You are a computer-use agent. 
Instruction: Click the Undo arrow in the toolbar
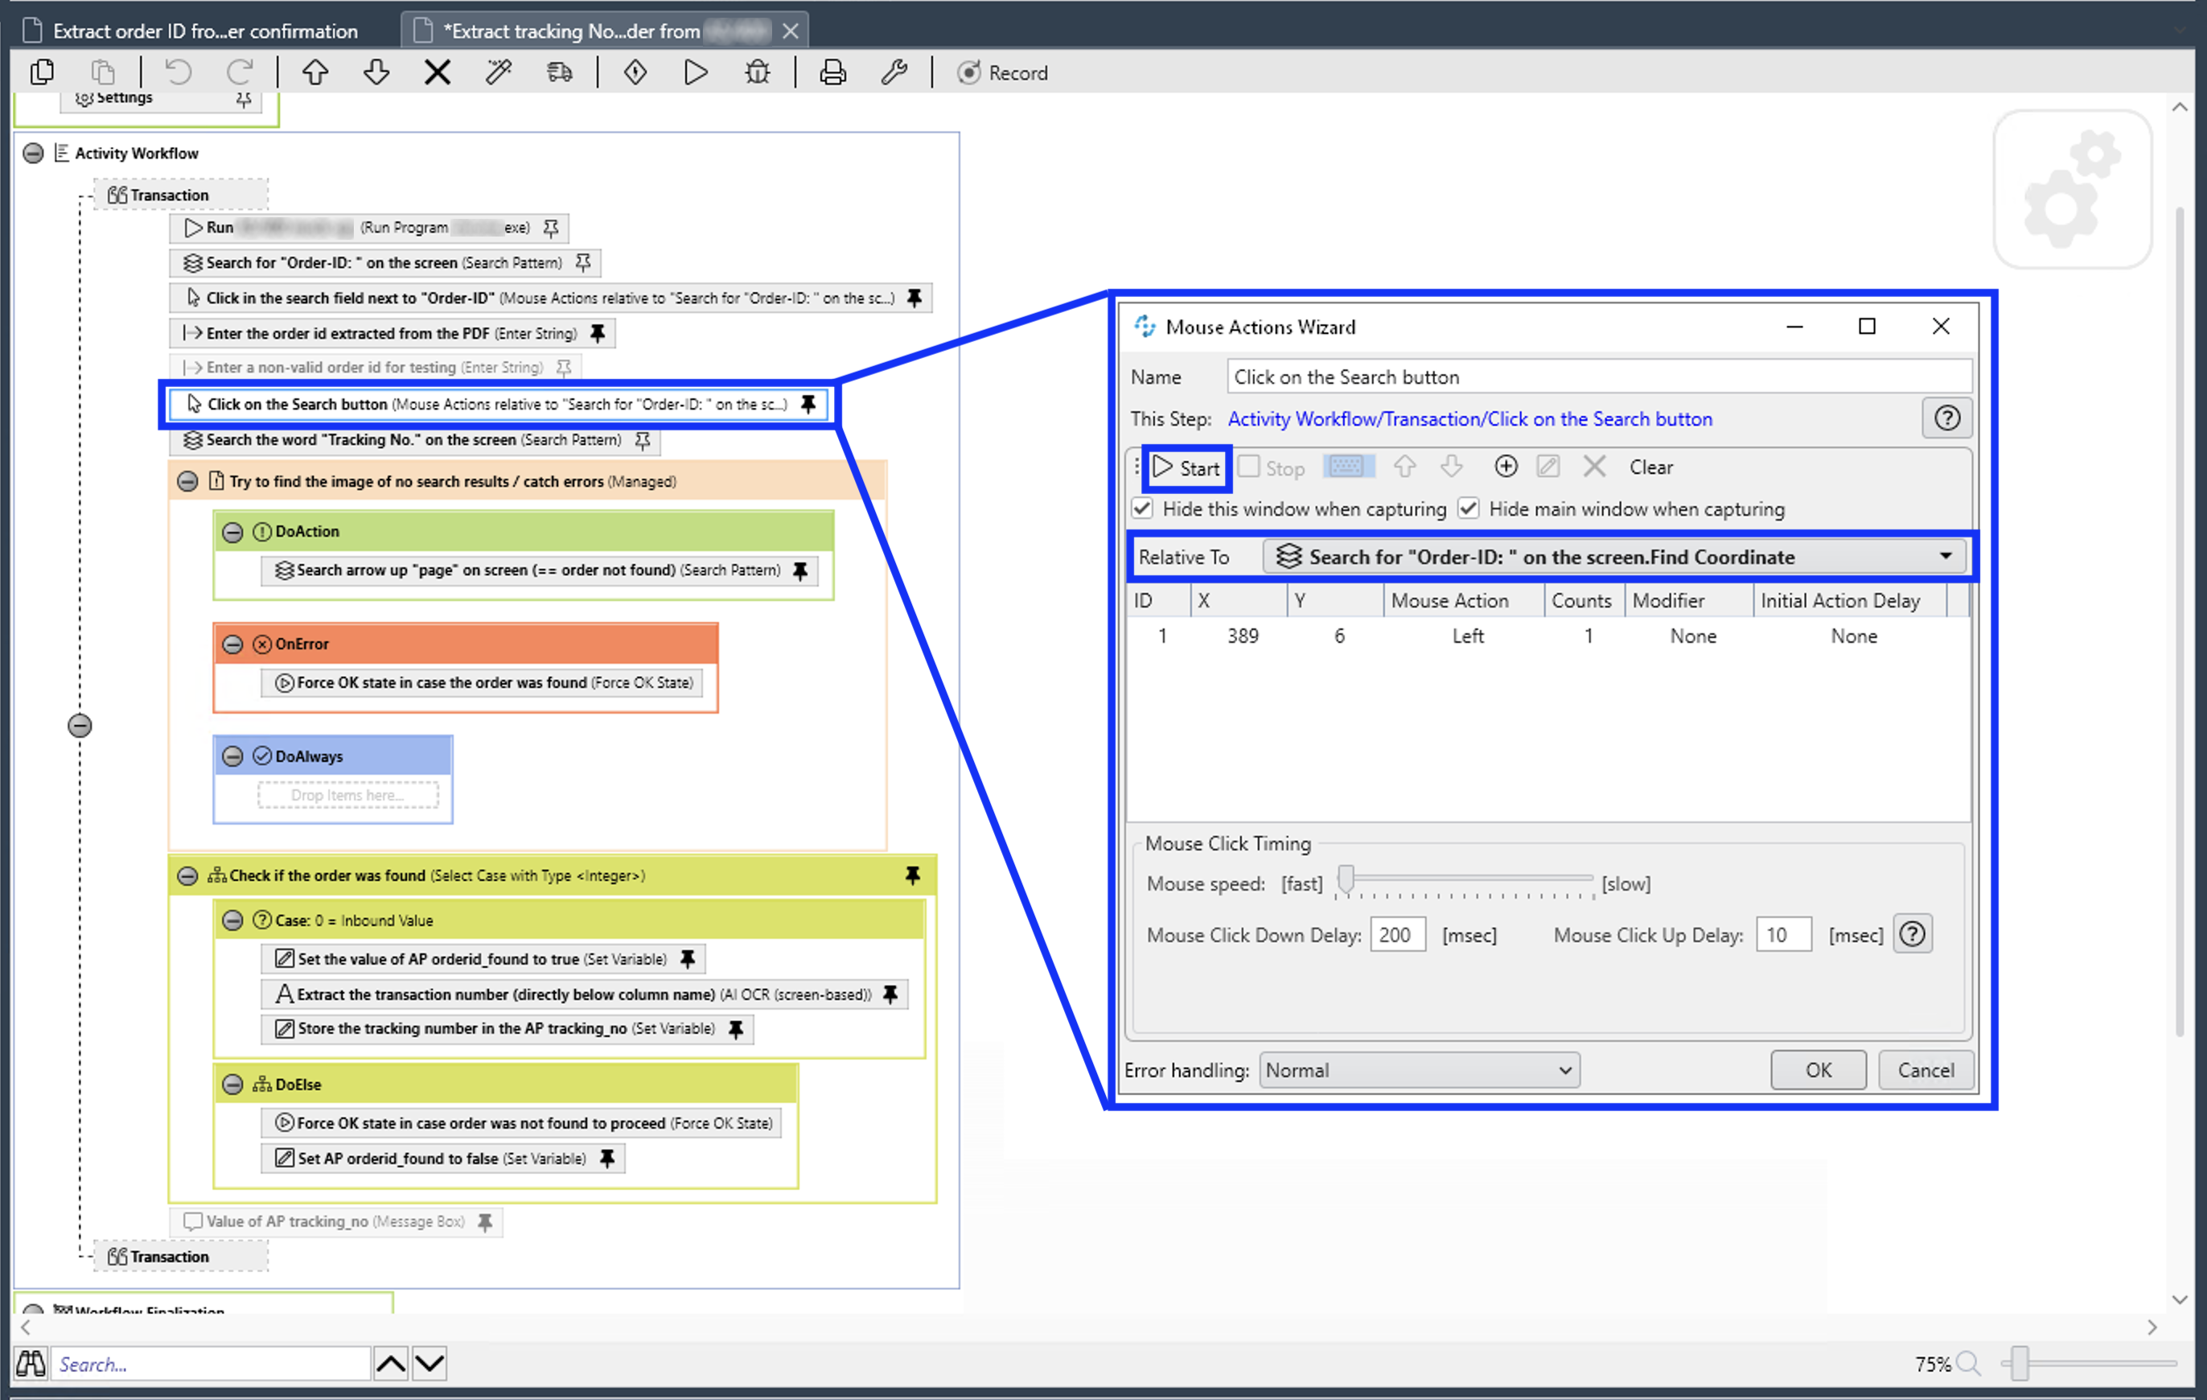pos(179,72)
